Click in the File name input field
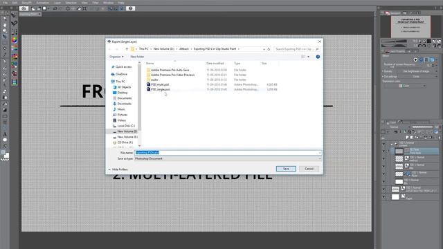This screenshot has width=443, height=249. click(228, 153)
